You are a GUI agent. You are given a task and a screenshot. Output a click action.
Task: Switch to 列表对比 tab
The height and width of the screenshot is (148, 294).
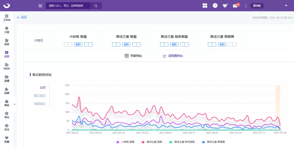click(x=133, y=56)
